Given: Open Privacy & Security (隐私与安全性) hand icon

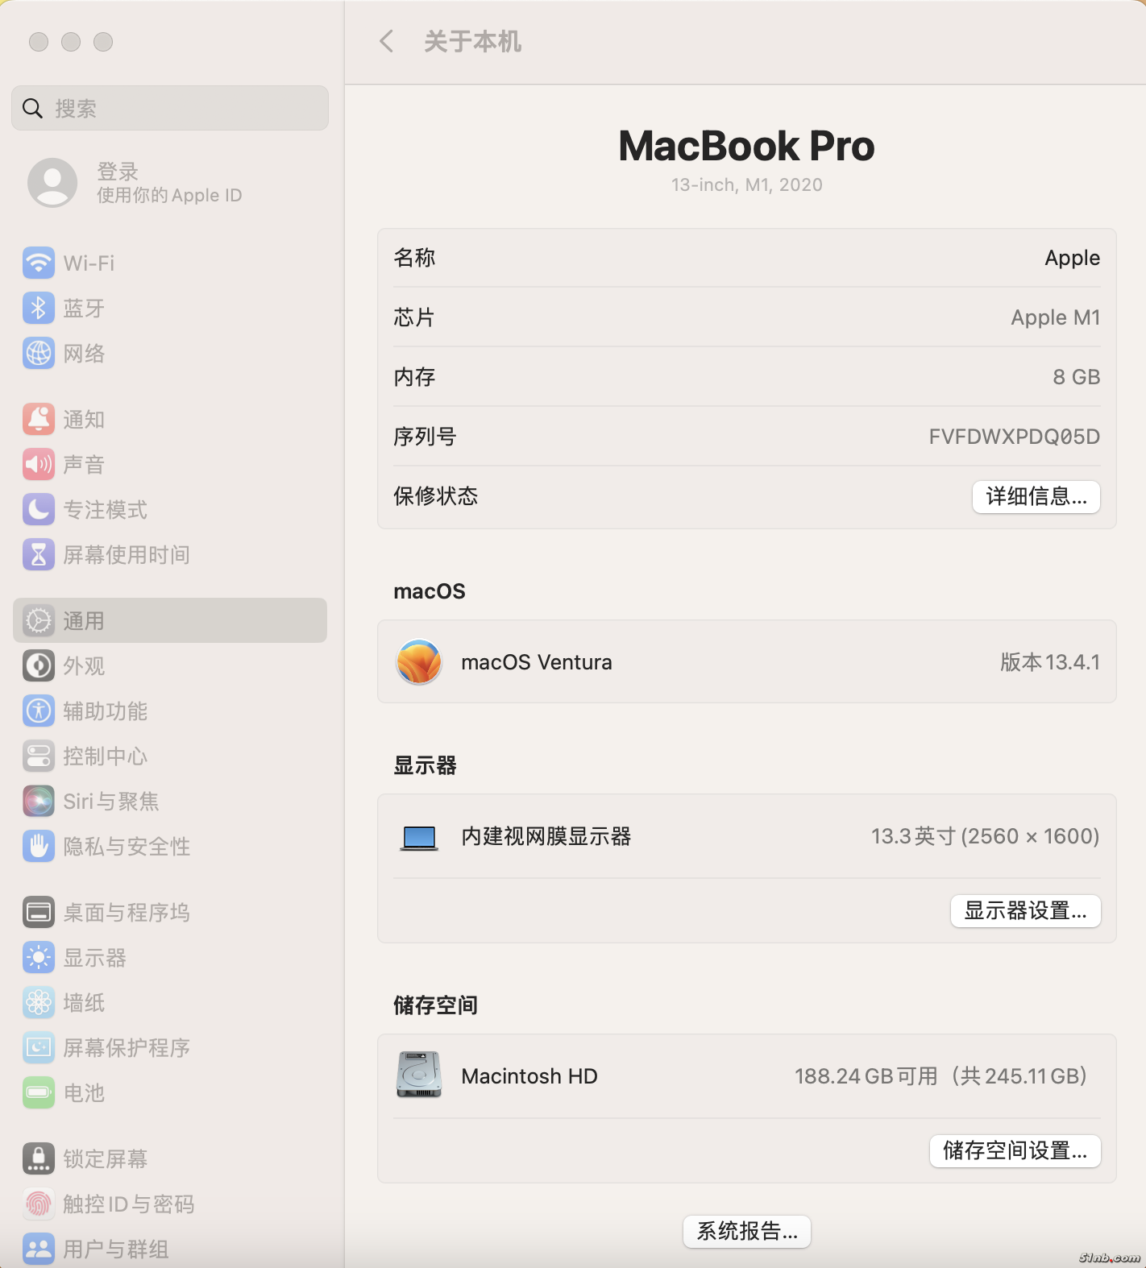Looking at the screenshot, I should point(39,846).
